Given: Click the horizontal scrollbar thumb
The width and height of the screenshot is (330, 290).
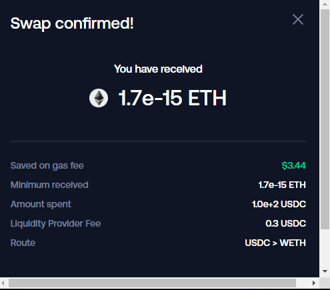Looking at the screenshot, I should click(152, 283).
